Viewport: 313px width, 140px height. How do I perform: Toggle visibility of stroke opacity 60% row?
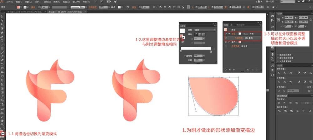226,38
